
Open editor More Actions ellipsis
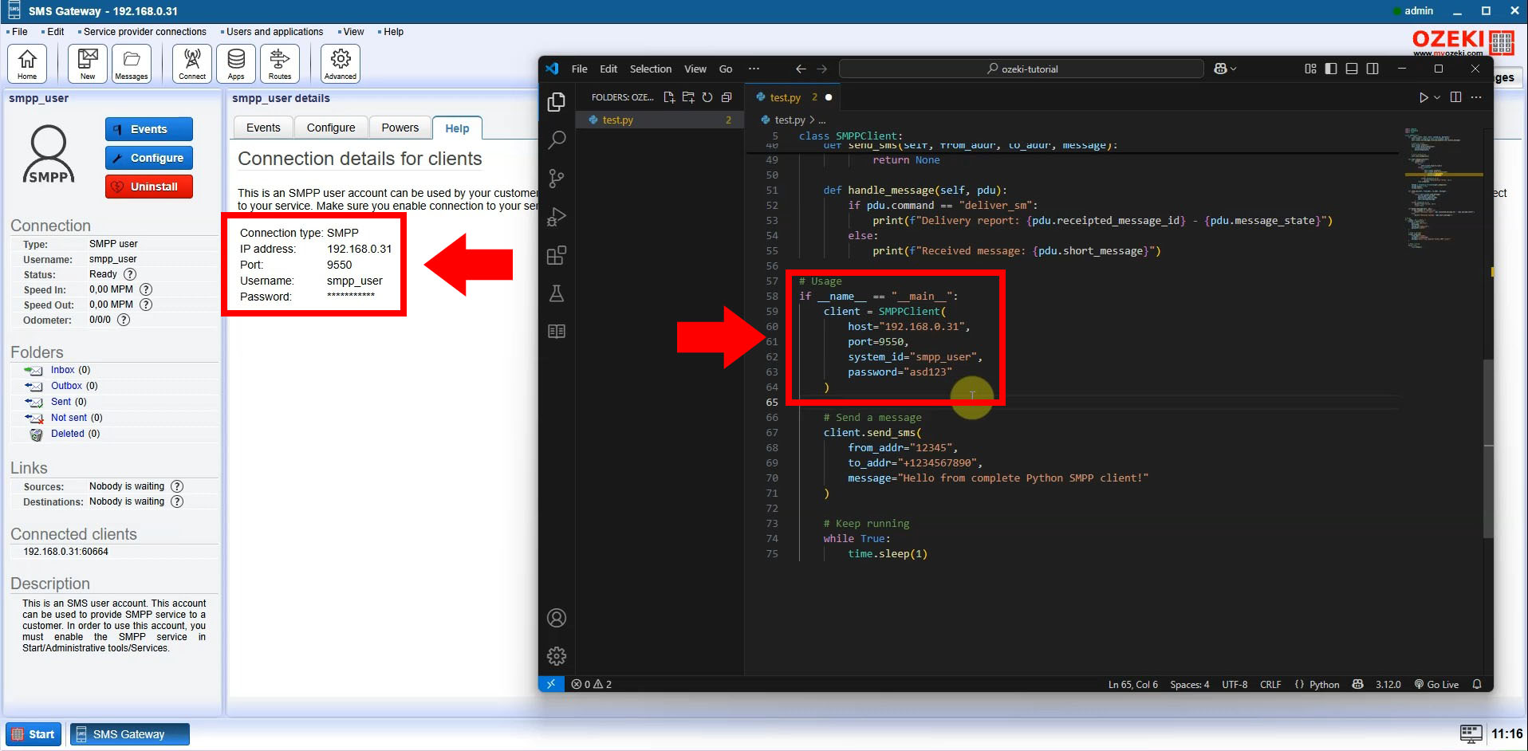(x=1476, y=97)
